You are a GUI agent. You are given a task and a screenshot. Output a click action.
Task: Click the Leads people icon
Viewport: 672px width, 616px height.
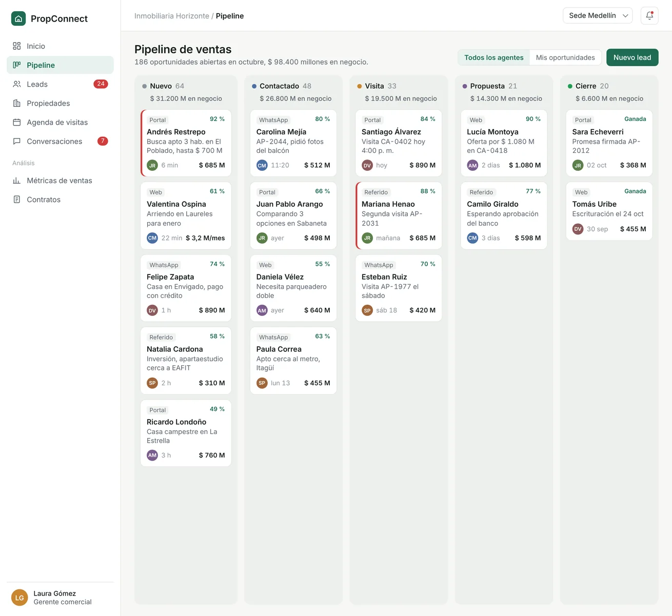[17, 84]
